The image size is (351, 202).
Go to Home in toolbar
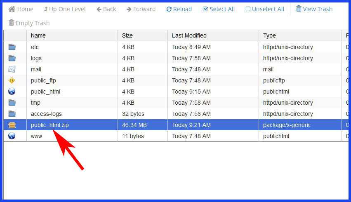coord(21,9)
